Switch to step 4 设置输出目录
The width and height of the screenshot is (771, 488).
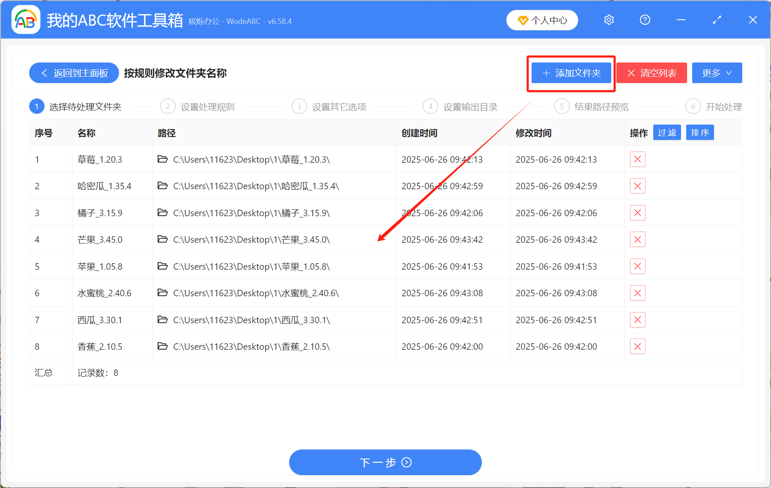point(470,107)
